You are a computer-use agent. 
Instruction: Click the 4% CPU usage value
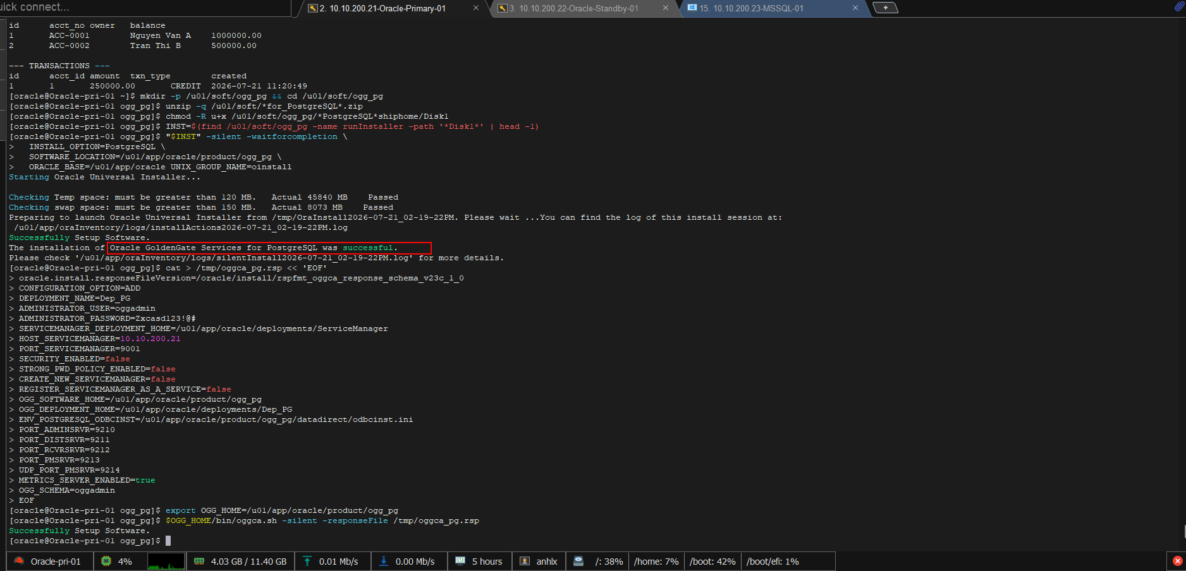tap(125, 562)
